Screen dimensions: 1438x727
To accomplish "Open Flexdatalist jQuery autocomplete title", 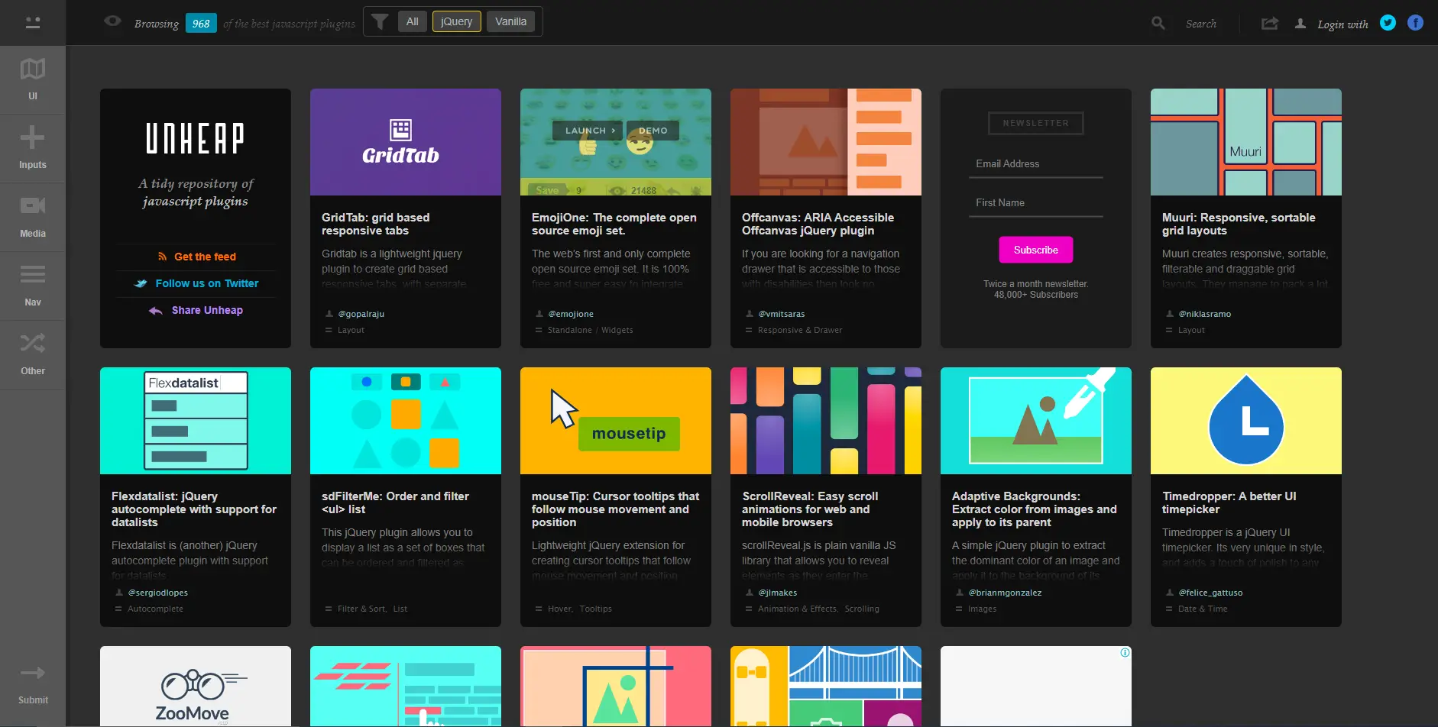I will coord(194,509).
